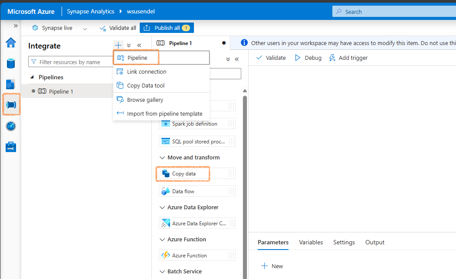Open the Manage hub toolbox icon

pos(11,147)
